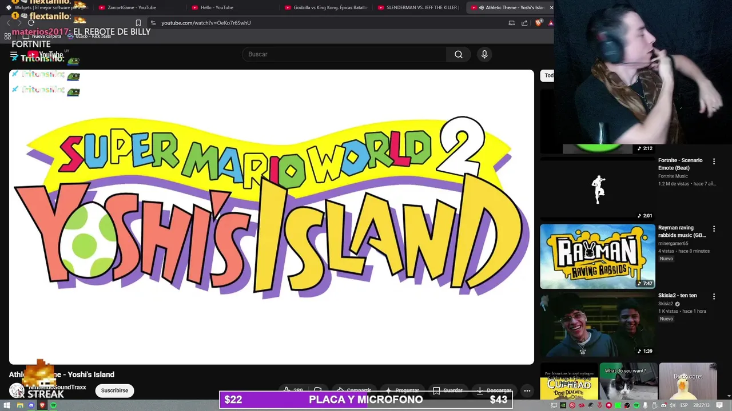Subscribe with the Suscribirse button

pos(114,390)
